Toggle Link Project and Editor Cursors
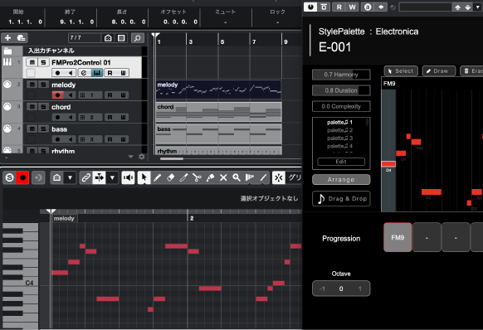Image resolution: width=483 pixels, height=330 pixels. coord(85,177)
